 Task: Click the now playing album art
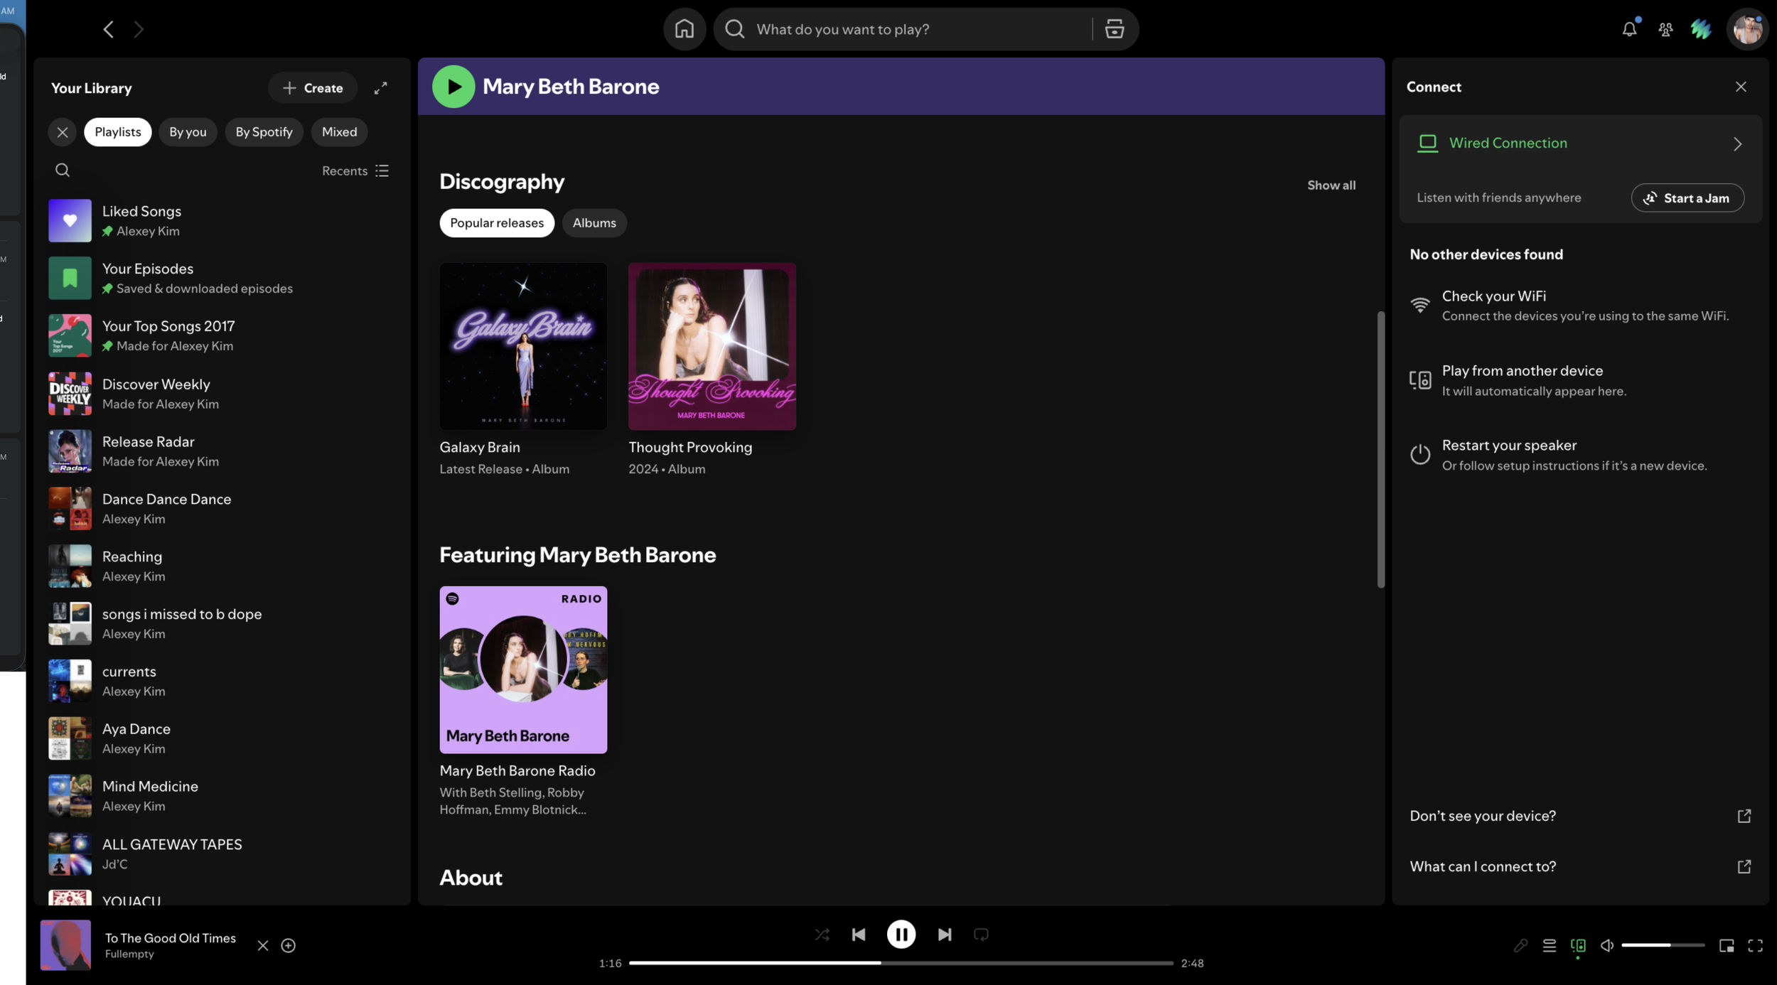click(65, 945)
